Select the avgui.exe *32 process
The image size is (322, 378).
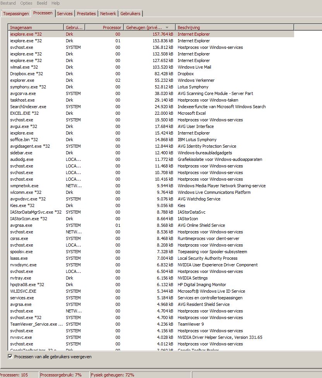(x=151, y=126)
